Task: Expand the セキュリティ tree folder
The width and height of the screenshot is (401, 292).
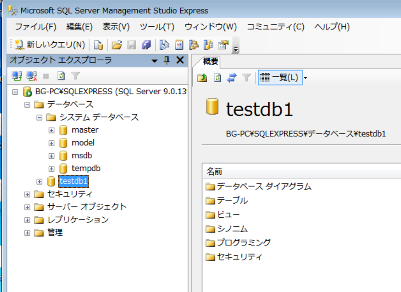Action: [27, 194]
